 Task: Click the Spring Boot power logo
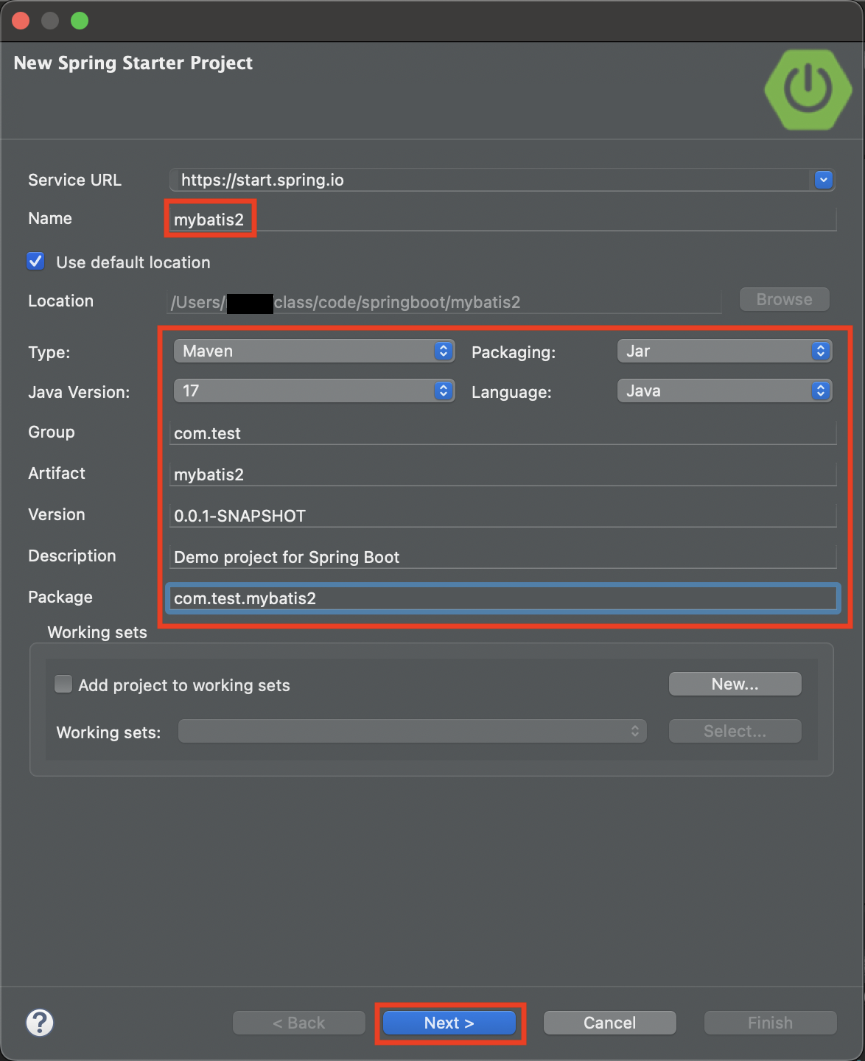(808, 89)
